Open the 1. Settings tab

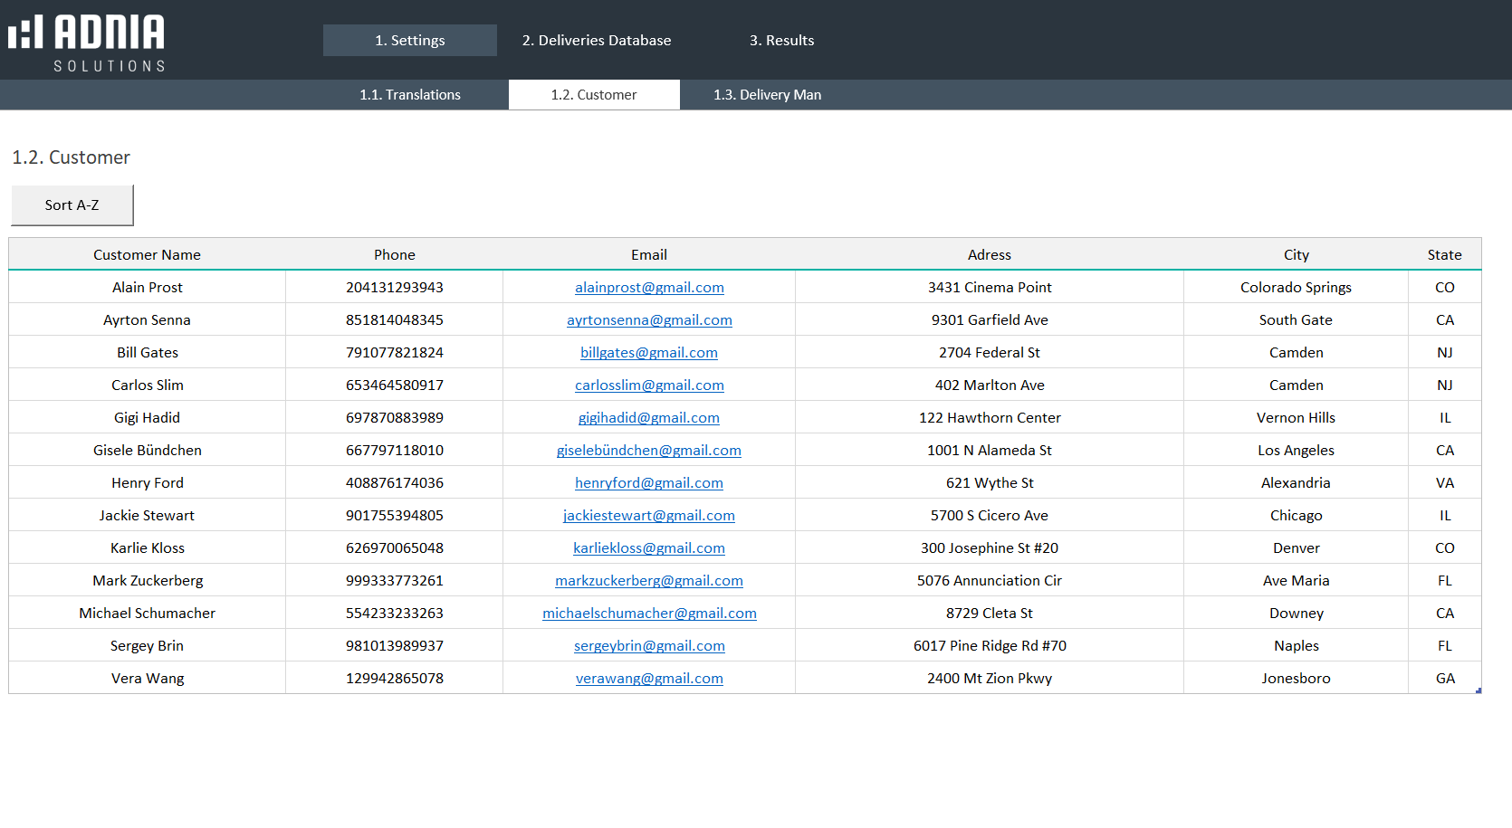point(409,41)
